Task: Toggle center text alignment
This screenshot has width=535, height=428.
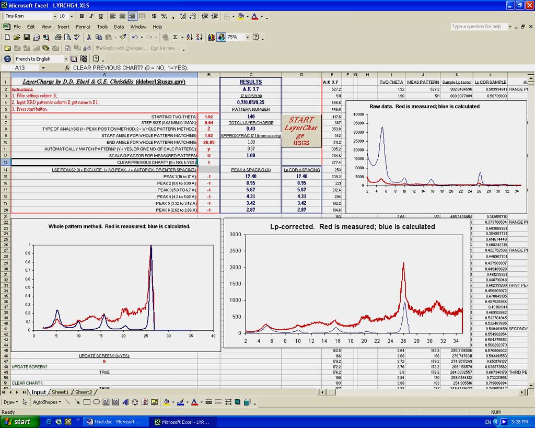Action: coord(122,16)
